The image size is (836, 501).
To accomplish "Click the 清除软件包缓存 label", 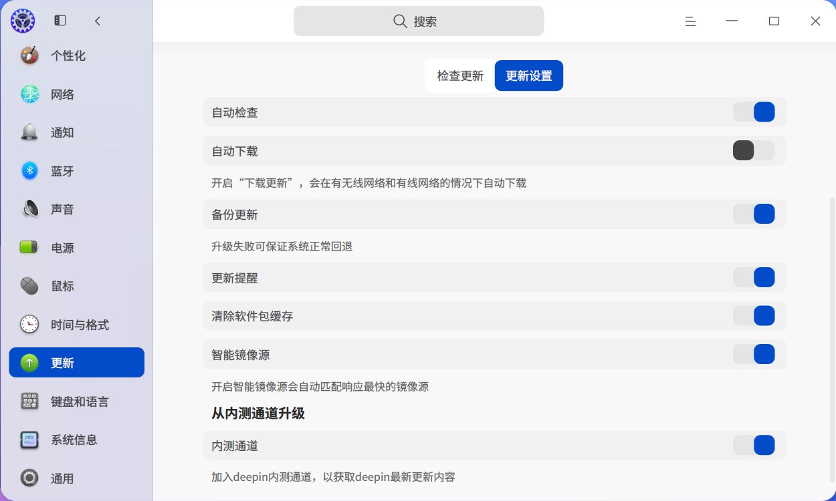I will click(x=252, y=316).
